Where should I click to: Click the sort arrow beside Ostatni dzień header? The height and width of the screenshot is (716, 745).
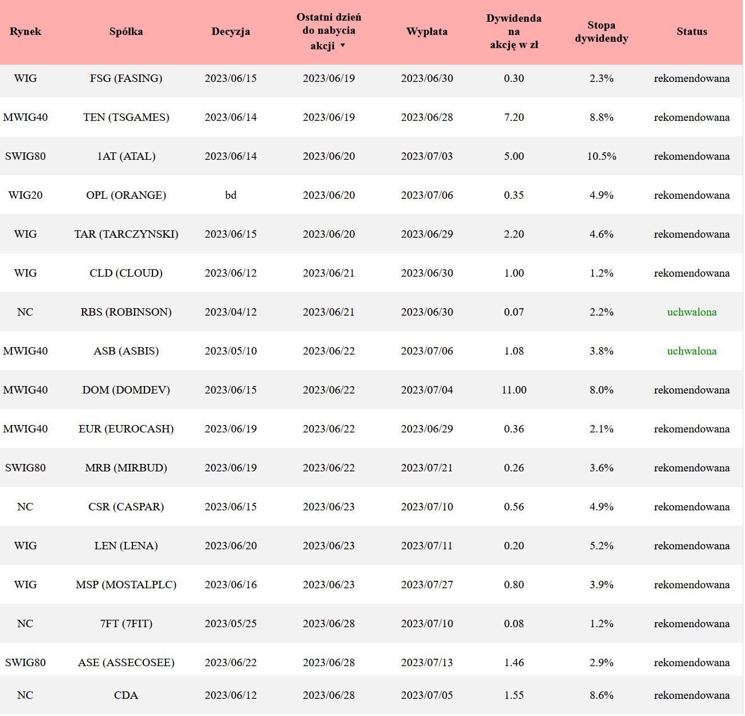343,46
